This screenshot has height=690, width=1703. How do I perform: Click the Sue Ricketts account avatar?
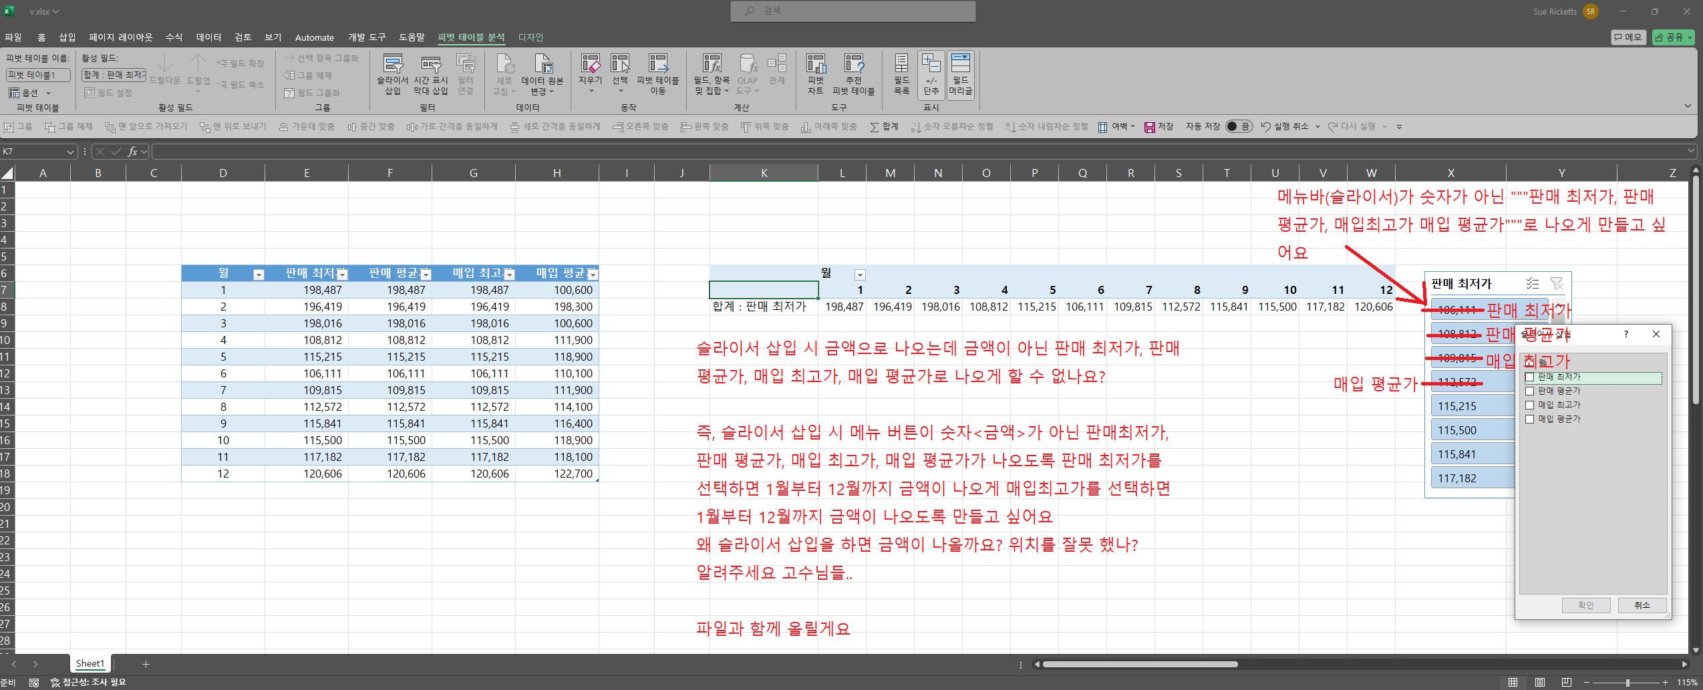[x=1590, y=11]
